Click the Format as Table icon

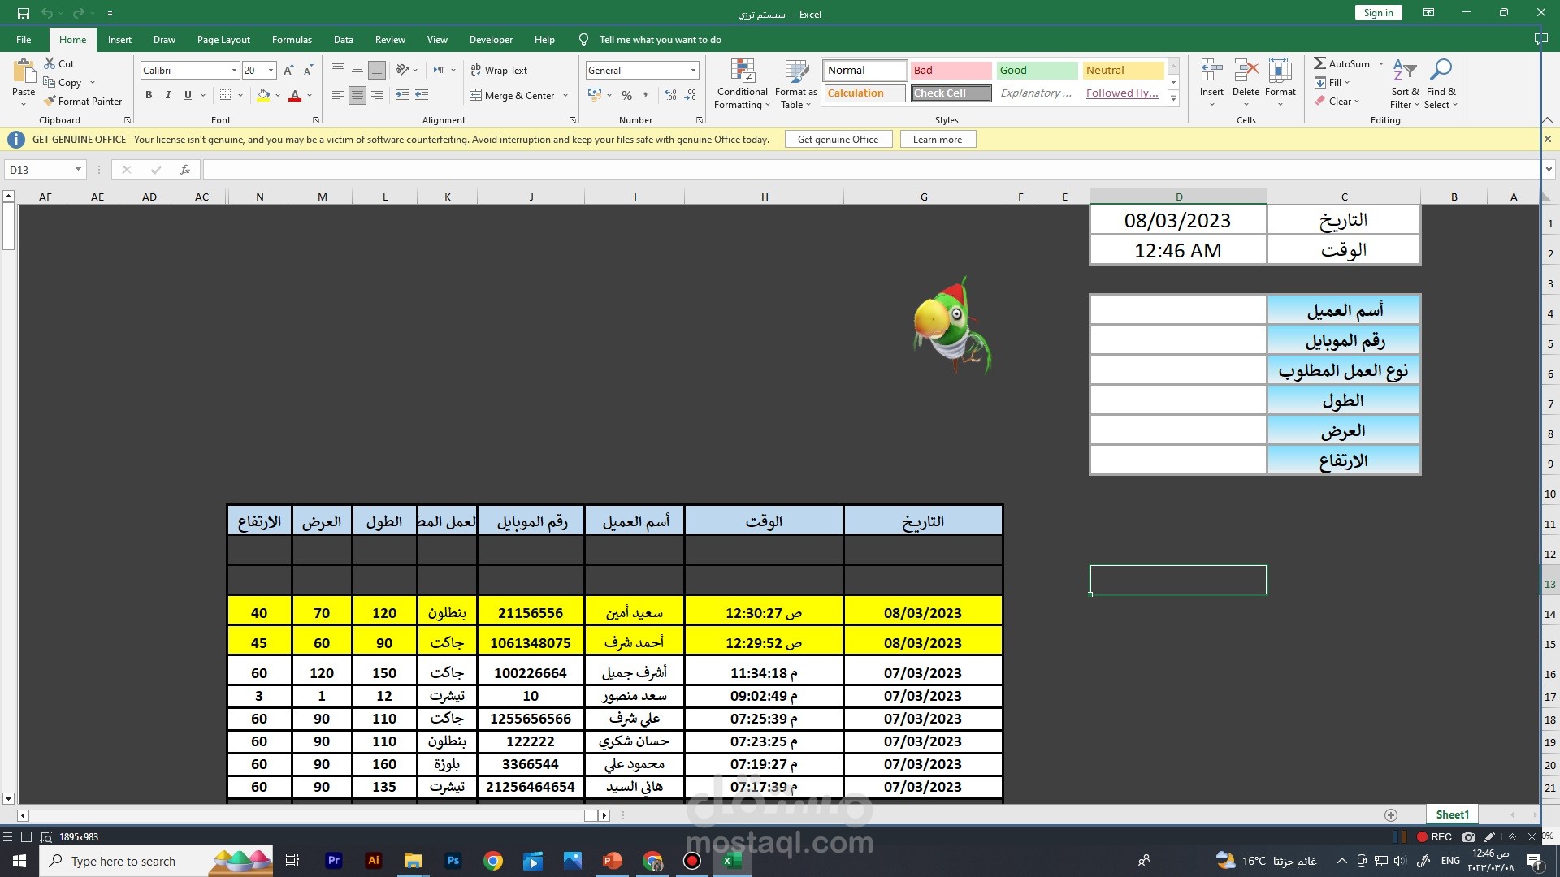pos(795,71)
